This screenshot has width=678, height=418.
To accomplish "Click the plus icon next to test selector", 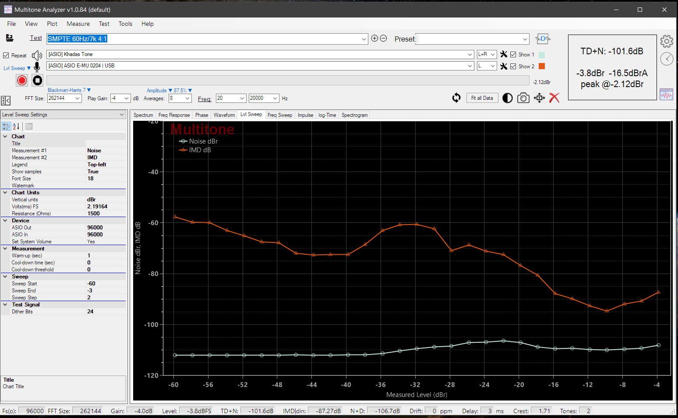I will (374, 38).
